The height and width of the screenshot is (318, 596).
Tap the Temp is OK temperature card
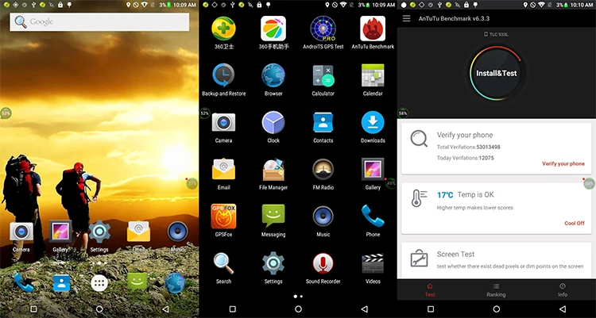tap(497, 209)
